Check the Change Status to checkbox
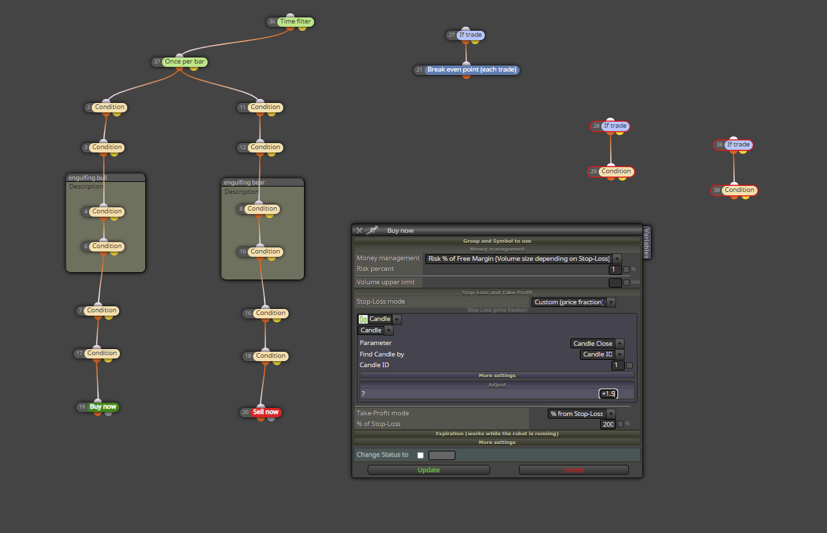The width and height of the screenshot is (827, 533). click(x=421, y=455)
